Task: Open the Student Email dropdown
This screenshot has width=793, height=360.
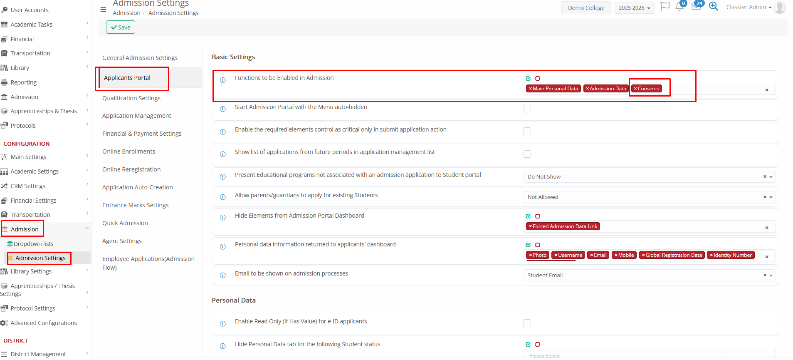Action: (x=649, y=276)
